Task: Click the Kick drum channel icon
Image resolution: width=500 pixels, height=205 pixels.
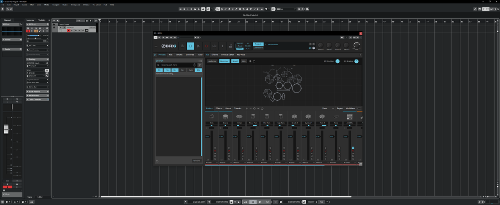Action: pyautogui.click(x=212, y=116)
